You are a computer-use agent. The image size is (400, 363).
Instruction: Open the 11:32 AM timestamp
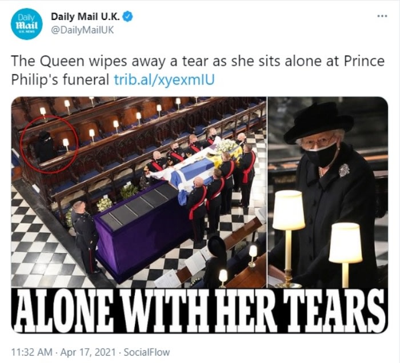click(x=32, y=352)
